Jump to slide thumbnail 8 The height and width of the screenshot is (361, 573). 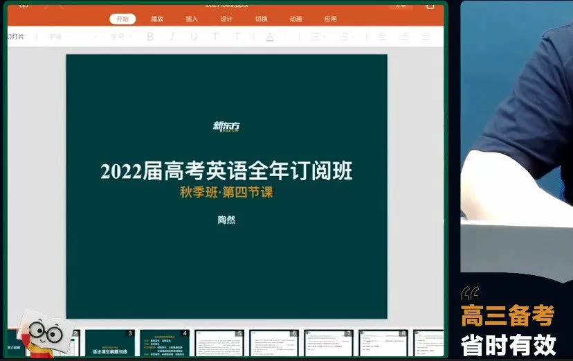click(x=383, y=343)
